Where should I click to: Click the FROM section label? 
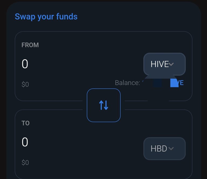30,45
